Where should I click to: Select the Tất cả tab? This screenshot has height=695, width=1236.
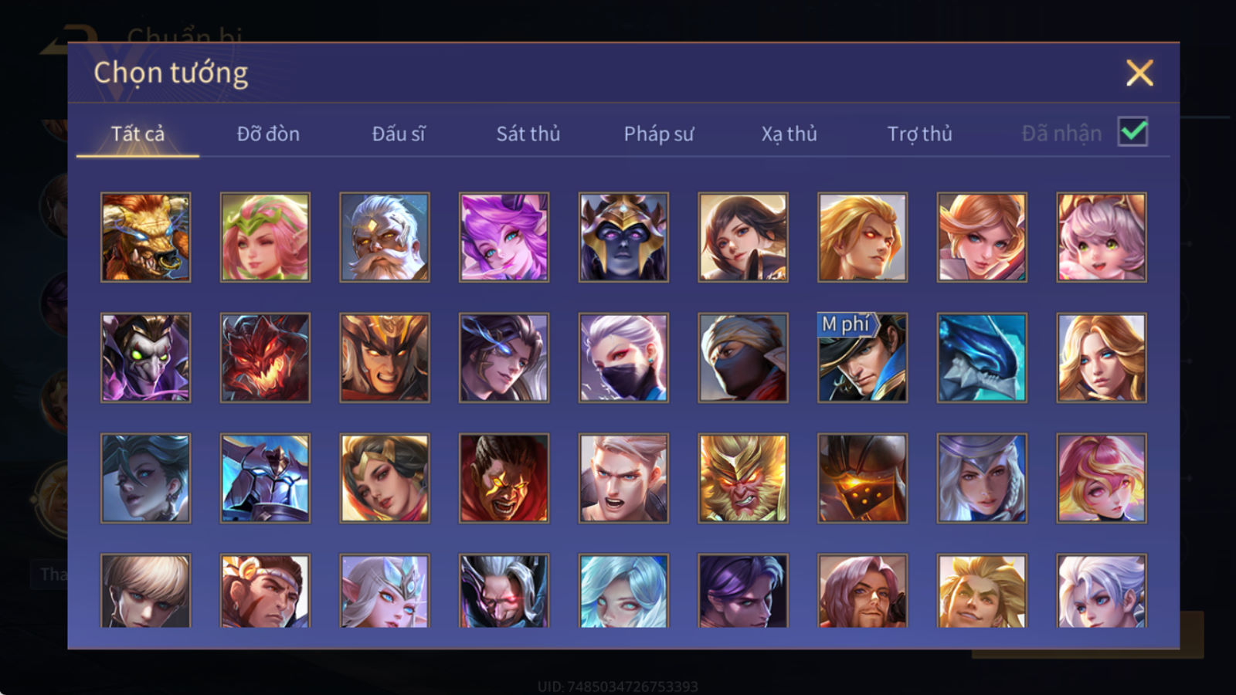138,134
